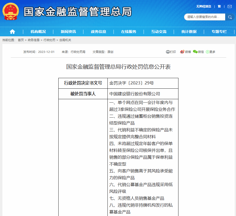
Task: Click the national emblem logo in the header
Action: tap(10, 12)
